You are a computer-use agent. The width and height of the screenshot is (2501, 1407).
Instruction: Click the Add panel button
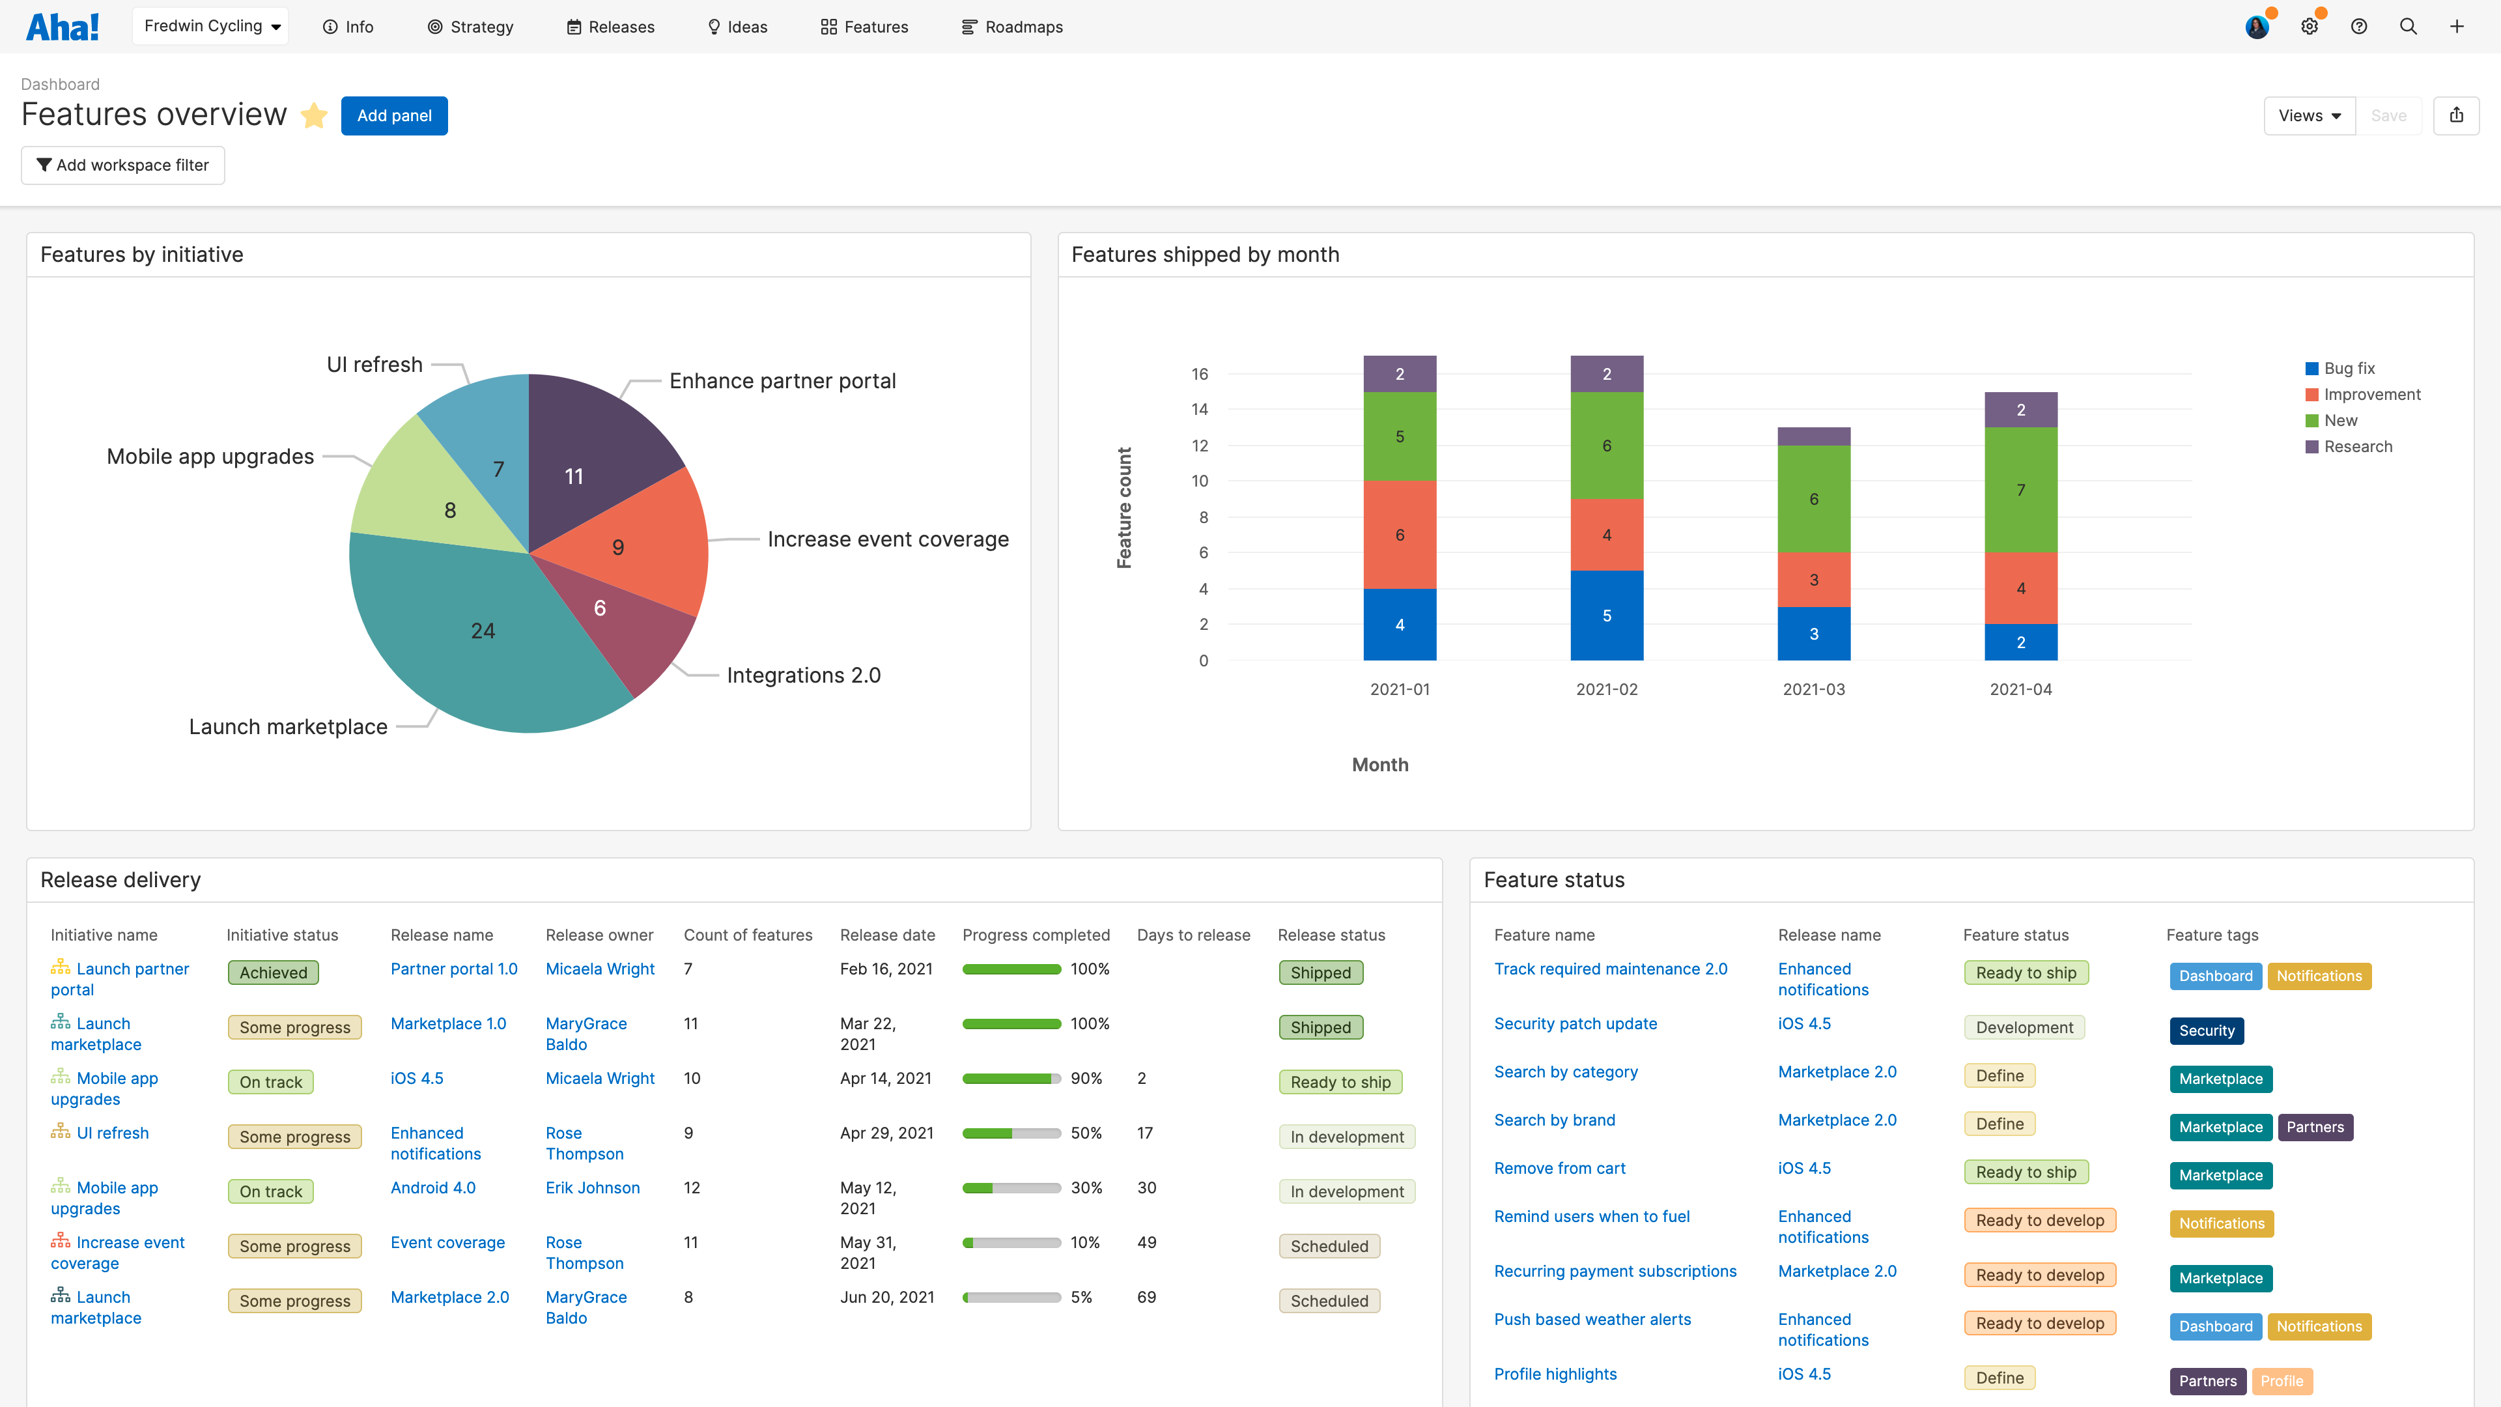click(x=394, y=115)
